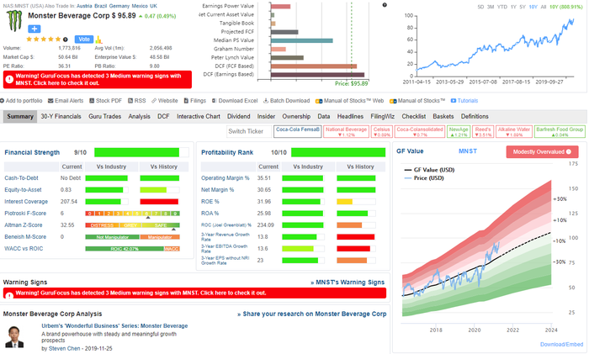589x354 pixels.
Task: Click the red warning banner under Warning Signs
Action: point(194,293)
